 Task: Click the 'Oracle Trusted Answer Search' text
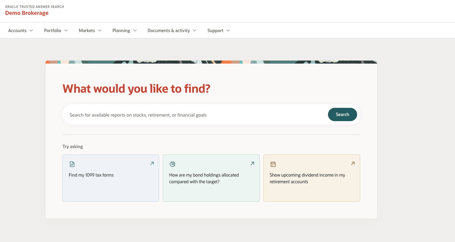tap(35, 7)
